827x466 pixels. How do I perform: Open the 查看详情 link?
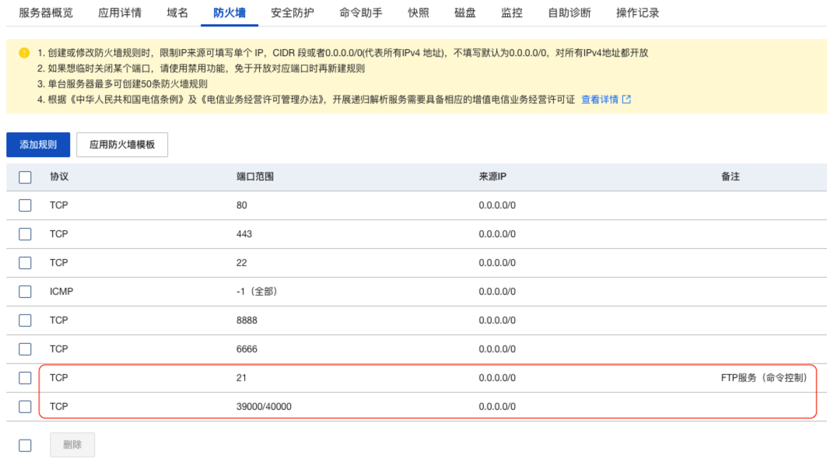click(599, 100)
